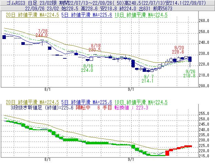Click the 6 手目 count text
The height and width of the screenshot is (164, 215).
tap(105, 107)
